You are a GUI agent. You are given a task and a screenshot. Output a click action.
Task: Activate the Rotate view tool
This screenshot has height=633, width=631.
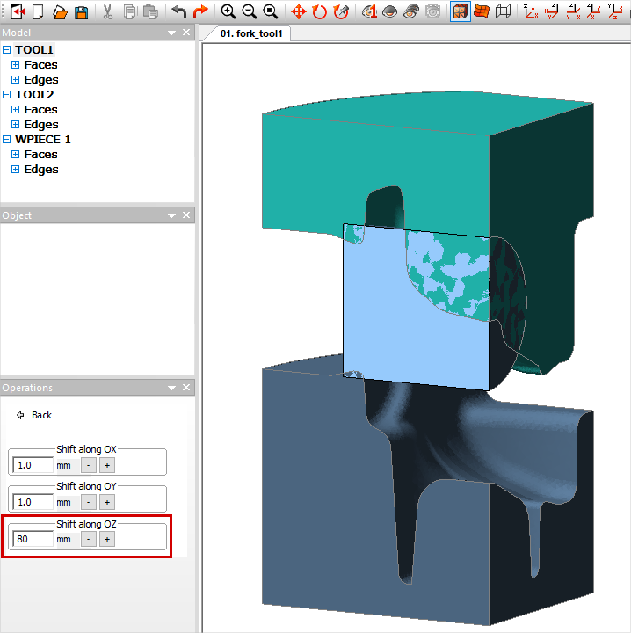pyautogui.click(x=319, y=11)
